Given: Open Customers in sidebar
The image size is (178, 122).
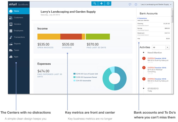Looking at the screenshot, I should [19, 18].
